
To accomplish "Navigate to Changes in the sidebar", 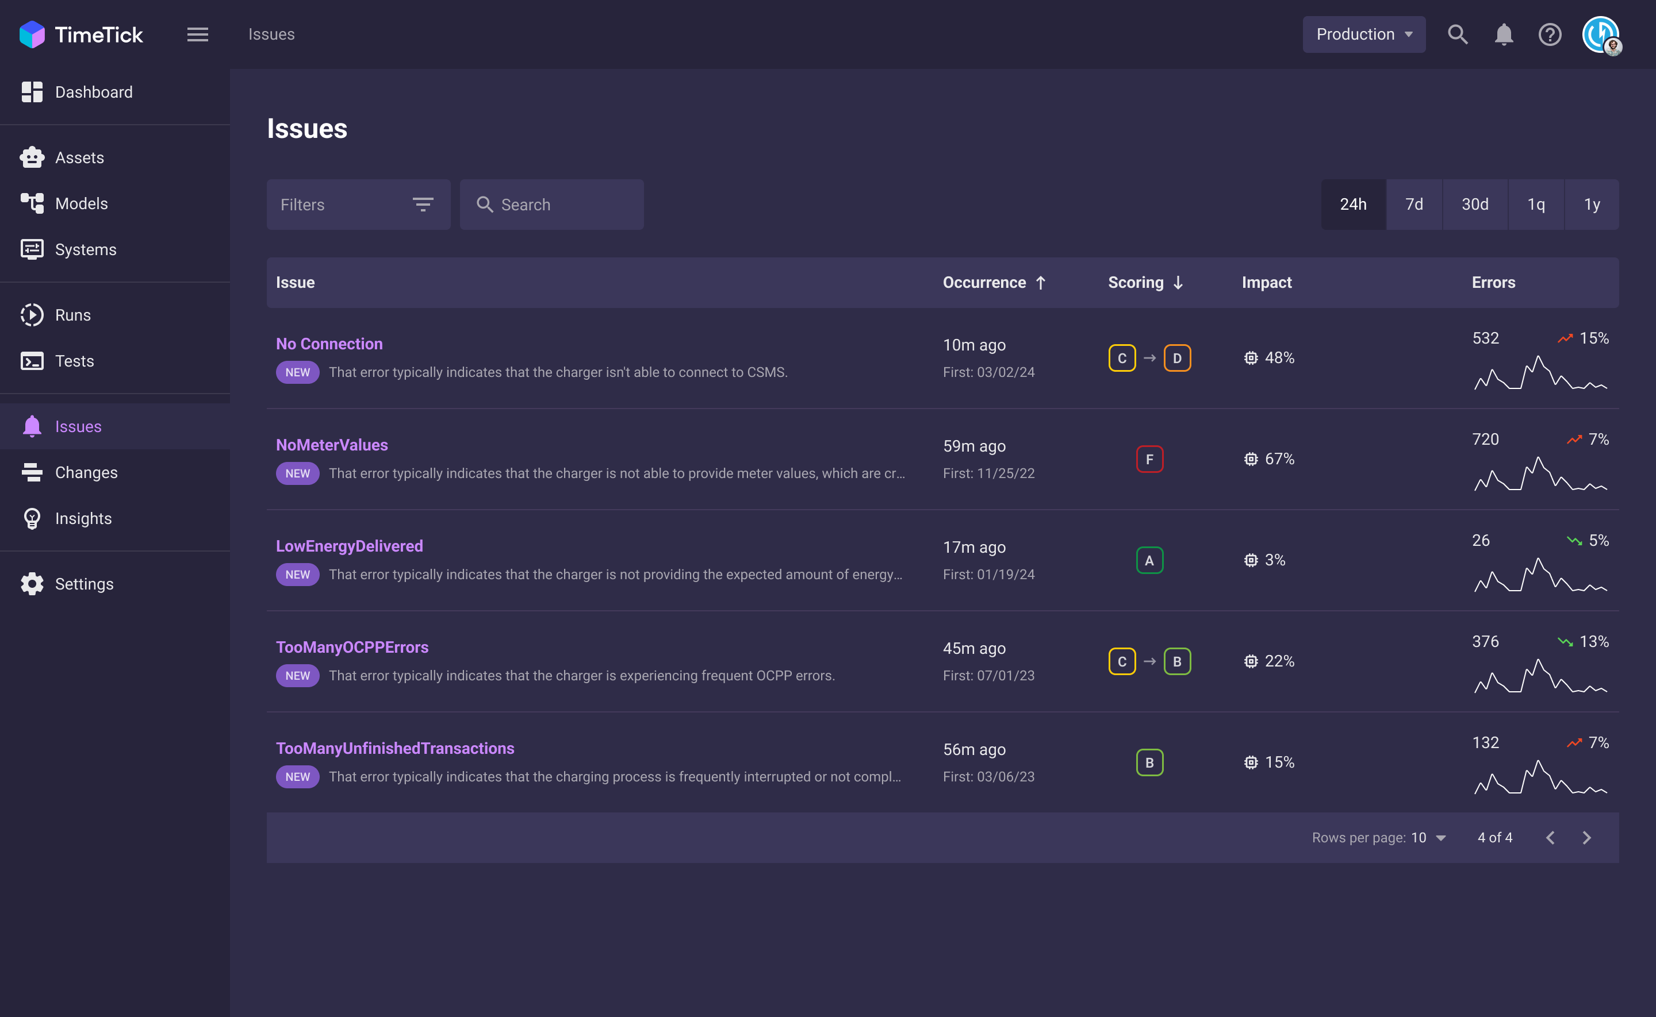I will tap(86, 472).
